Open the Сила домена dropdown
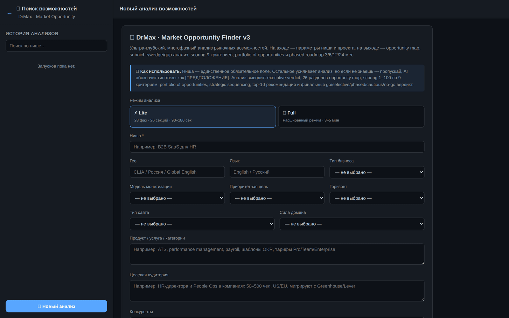 tap(352, 224)
